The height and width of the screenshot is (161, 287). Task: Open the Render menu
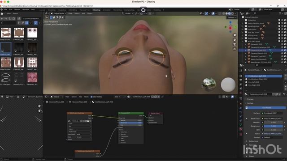17,9
